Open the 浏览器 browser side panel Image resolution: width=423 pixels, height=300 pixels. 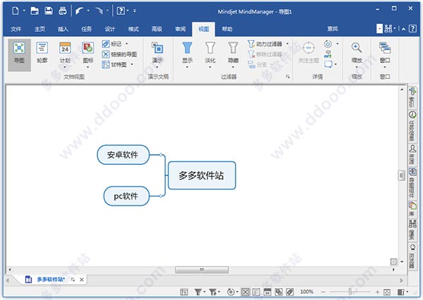[412, 256]
